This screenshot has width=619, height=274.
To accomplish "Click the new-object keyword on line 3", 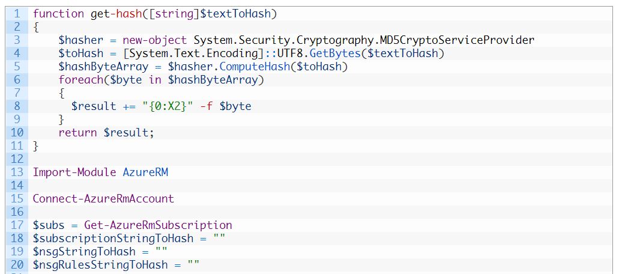I will [x=155, y=40].
